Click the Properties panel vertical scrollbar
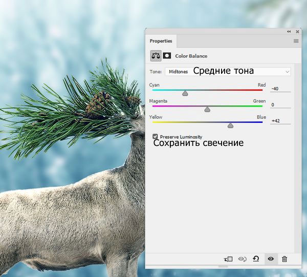Screen dimensions: 307x277 (298, 158)
